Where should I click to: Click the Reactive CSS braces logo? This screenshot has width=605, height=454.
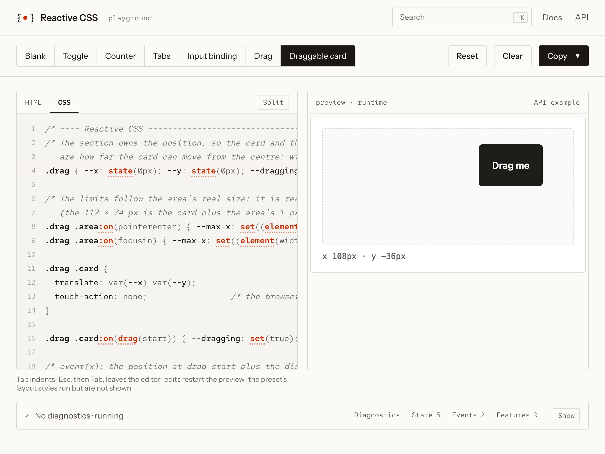coord(26,18)
